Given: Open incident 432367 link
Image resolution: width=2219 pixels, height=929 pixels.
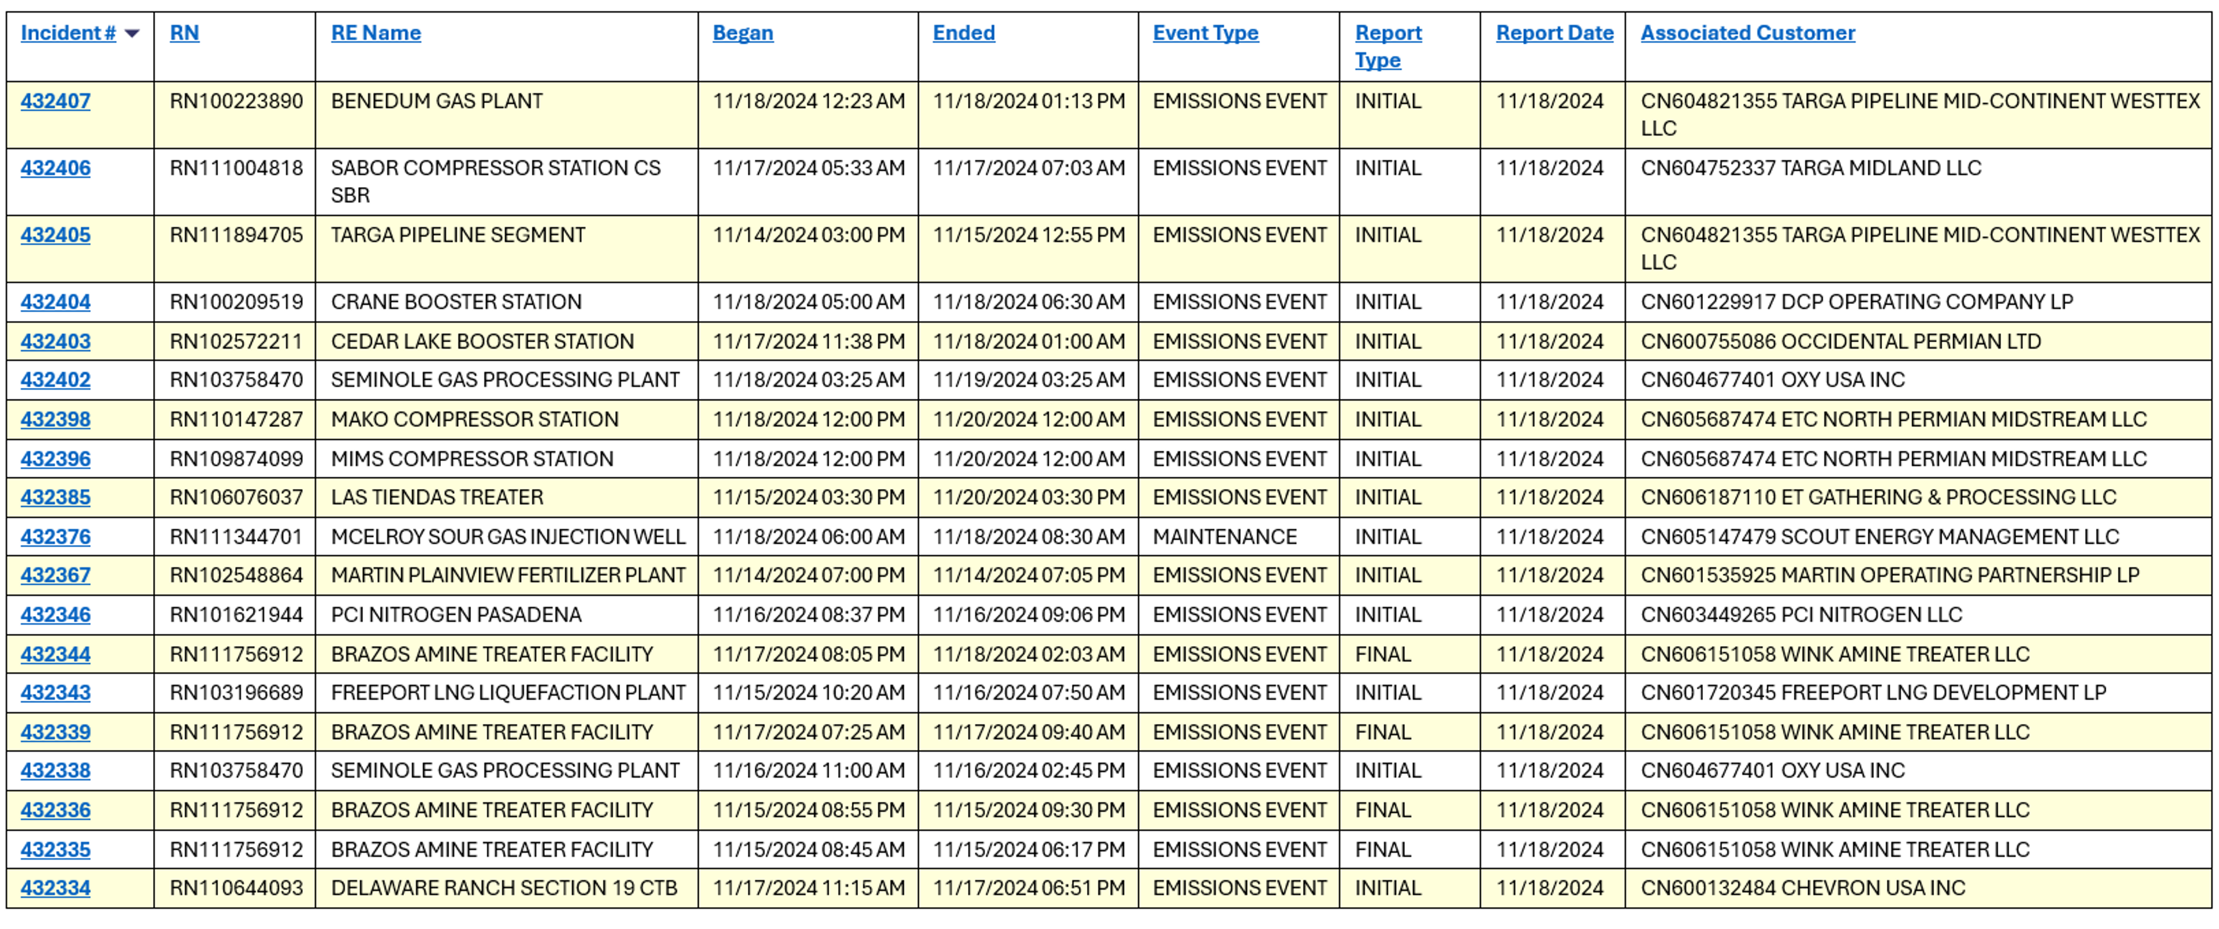Looking at the screenshot, I should click(55, 575).
